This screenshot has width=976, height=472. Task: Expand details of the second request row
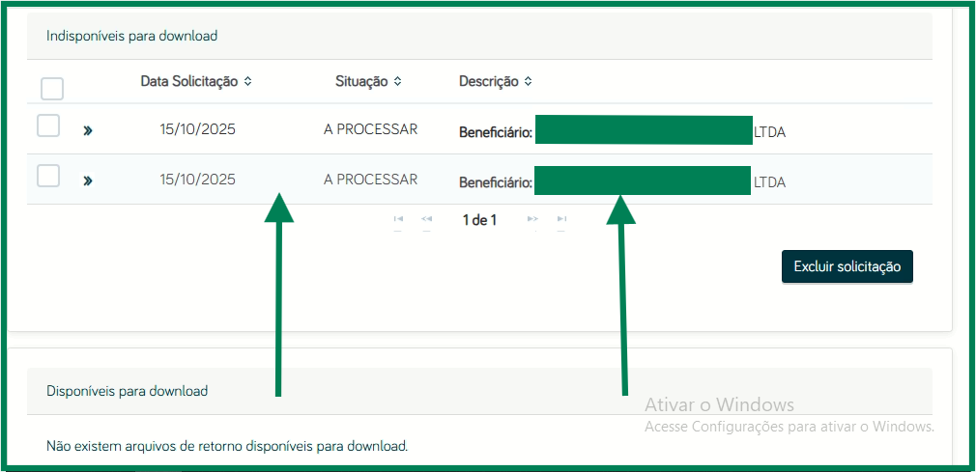(88, 180)
